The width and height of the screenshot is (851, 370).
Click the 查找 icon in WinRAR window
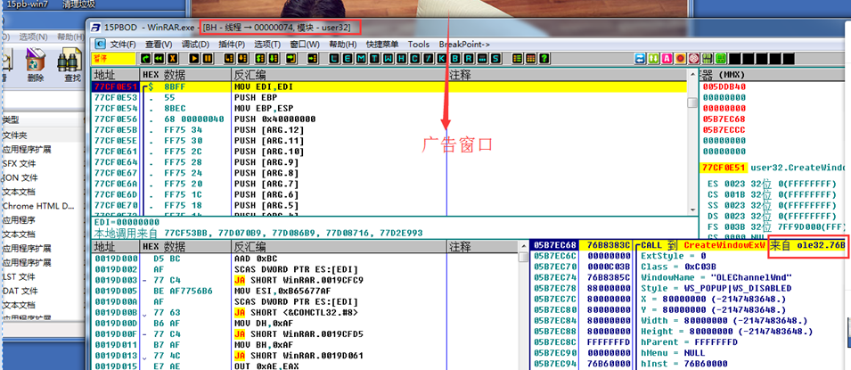coord(72,65)
